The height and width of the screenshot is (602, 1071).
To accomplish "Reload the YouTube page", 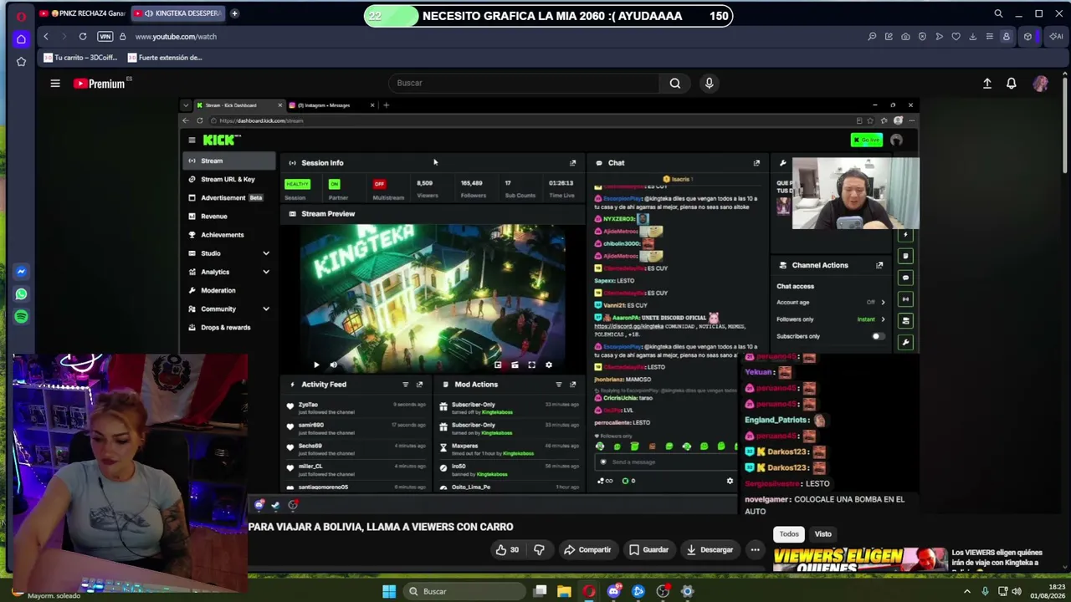I will point(83,37).
